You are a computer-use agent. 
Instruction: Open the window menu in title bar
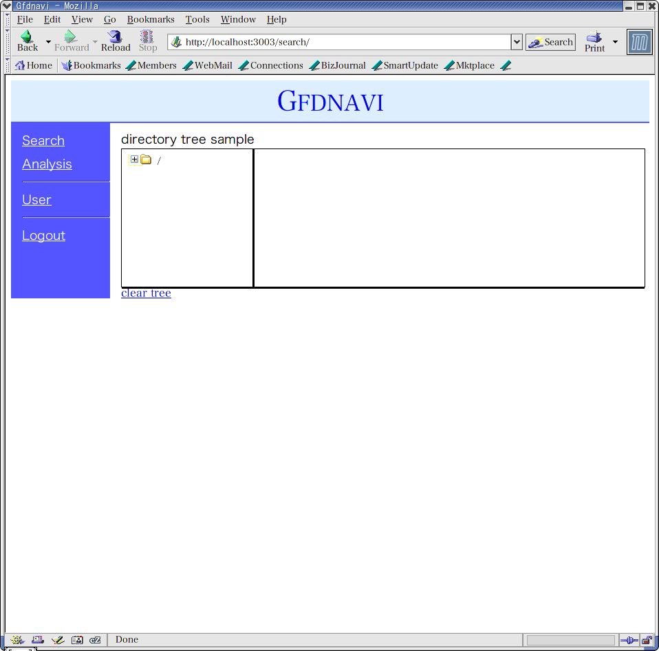[7, 6]
